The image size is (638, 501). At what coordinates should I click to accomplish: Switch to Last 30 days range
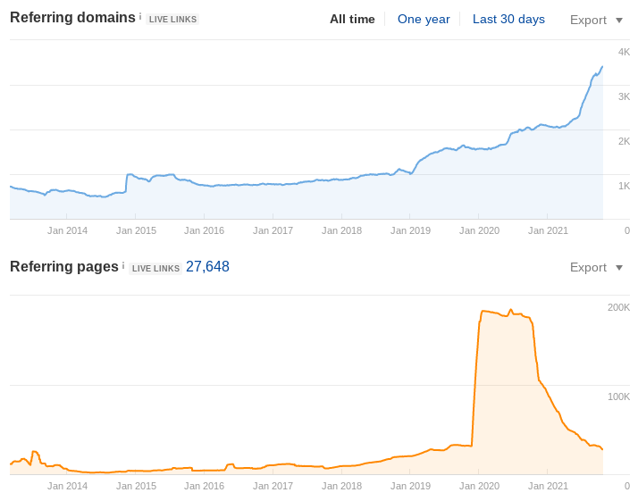(x=508, y=19)
